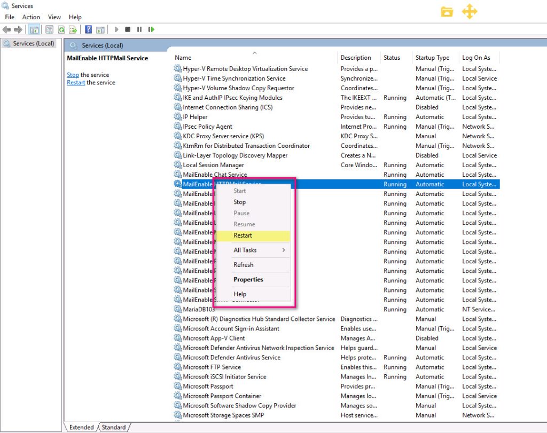The height and width of the screenshot is (433, 547).
Task: Switch to the Standard tab
Action: (114, 427)
